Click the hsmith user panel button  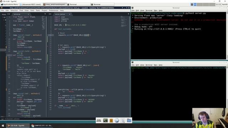pyautogui.click(x=225, y=5)
